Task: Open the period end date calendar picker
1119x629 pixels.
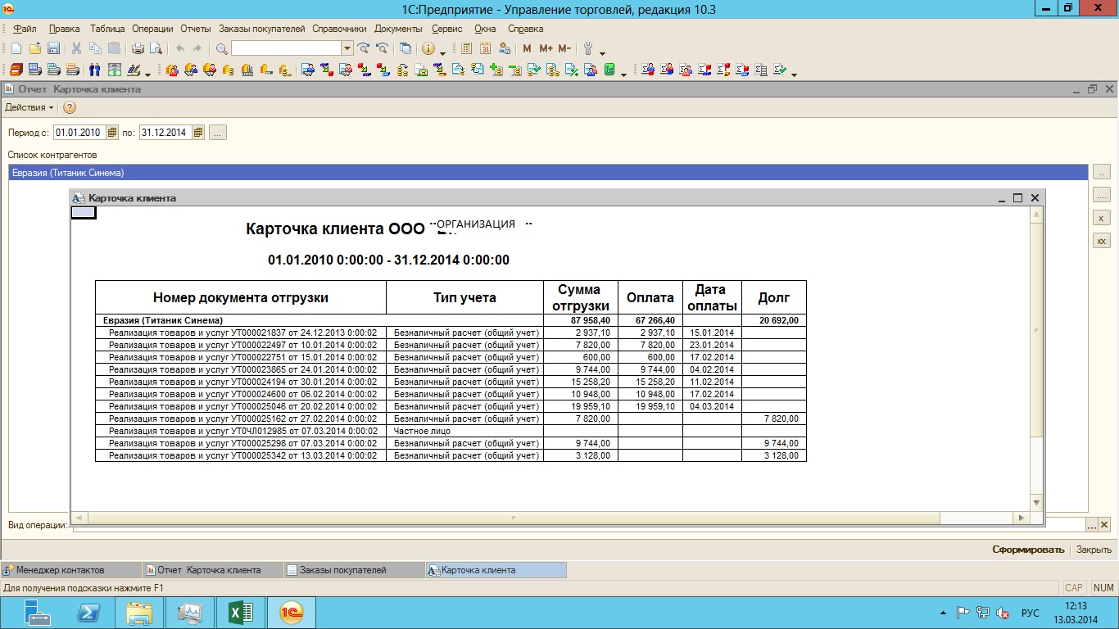Action: (197, 133)
